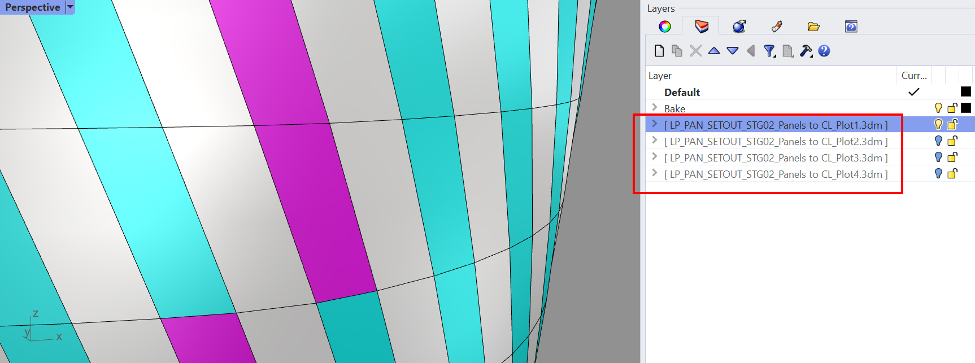Click the Layer column header
Viewport: 975px width, 363px height.
[x=660, y=76]
